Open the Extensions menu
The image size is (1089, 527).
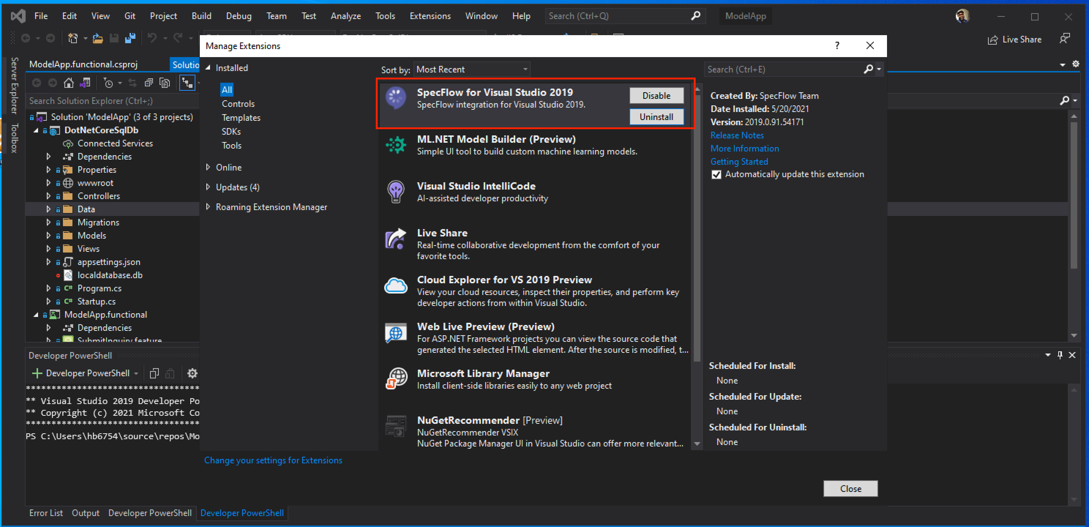[x=430, y=16]
